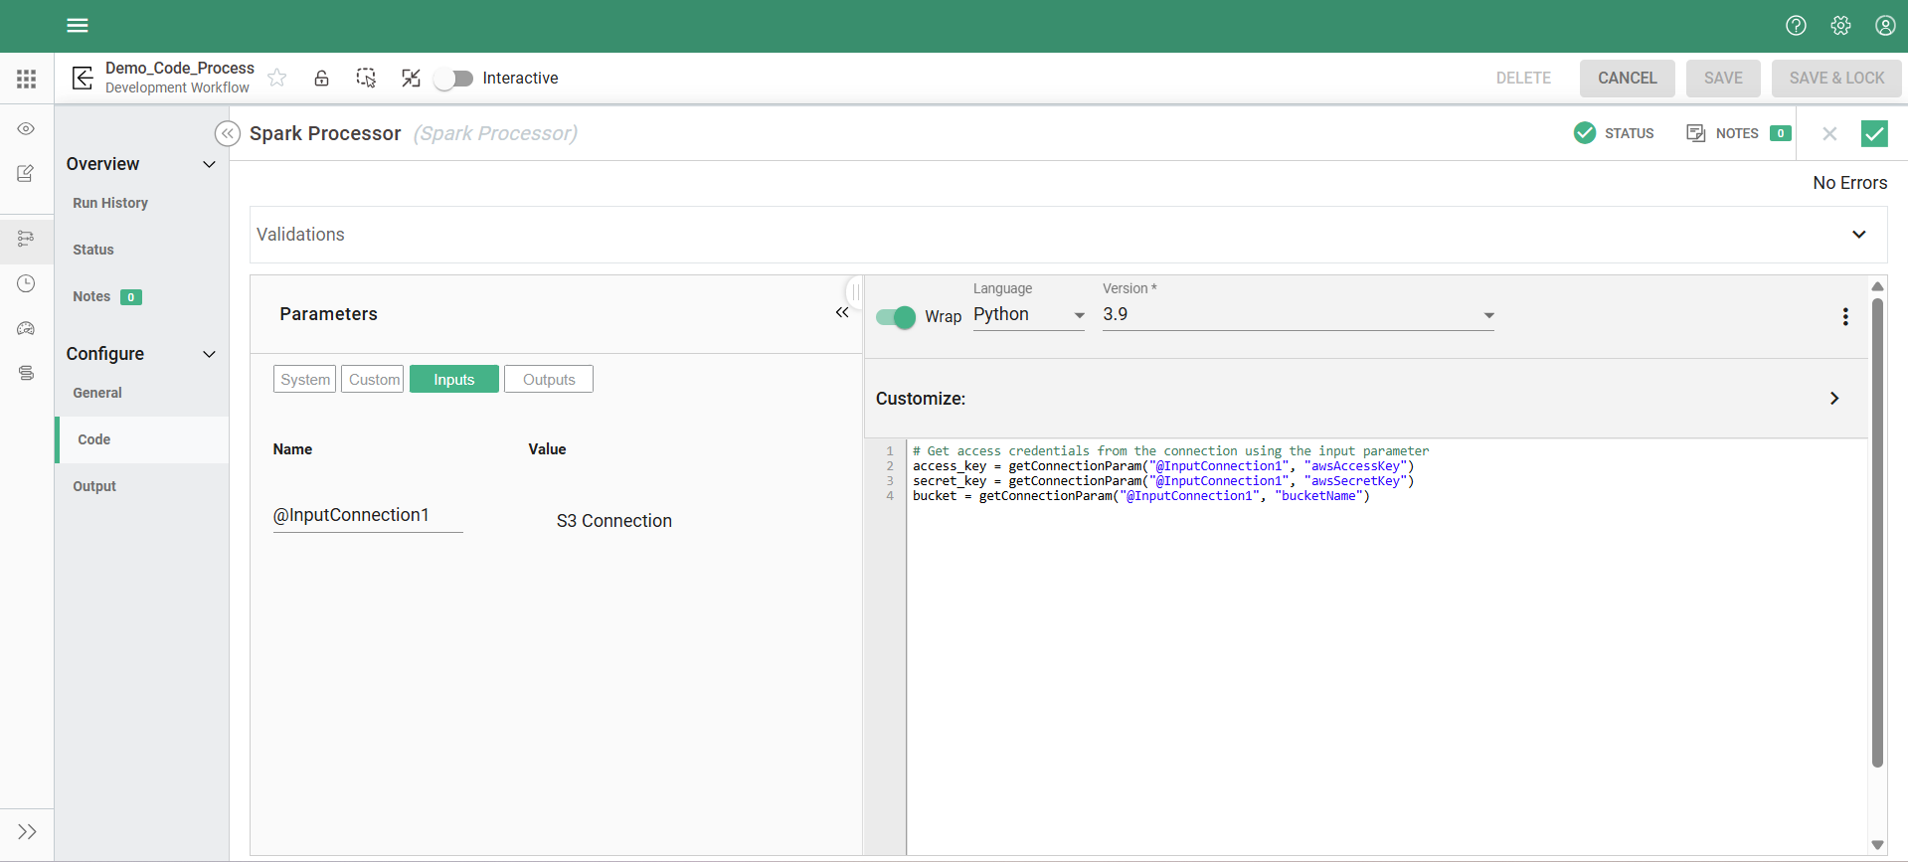
Task: Open the hamburger main menu
Action: pyautogui.click(x=78, y=26)
